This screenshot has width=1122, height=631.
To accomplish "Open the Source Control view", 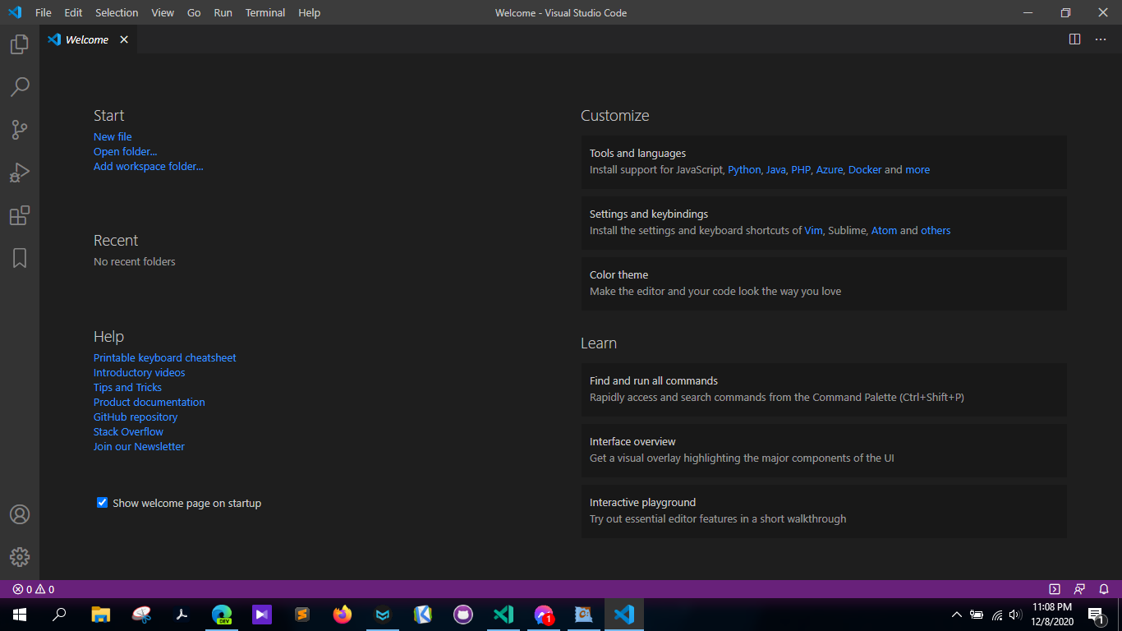I will click(20, 129).
